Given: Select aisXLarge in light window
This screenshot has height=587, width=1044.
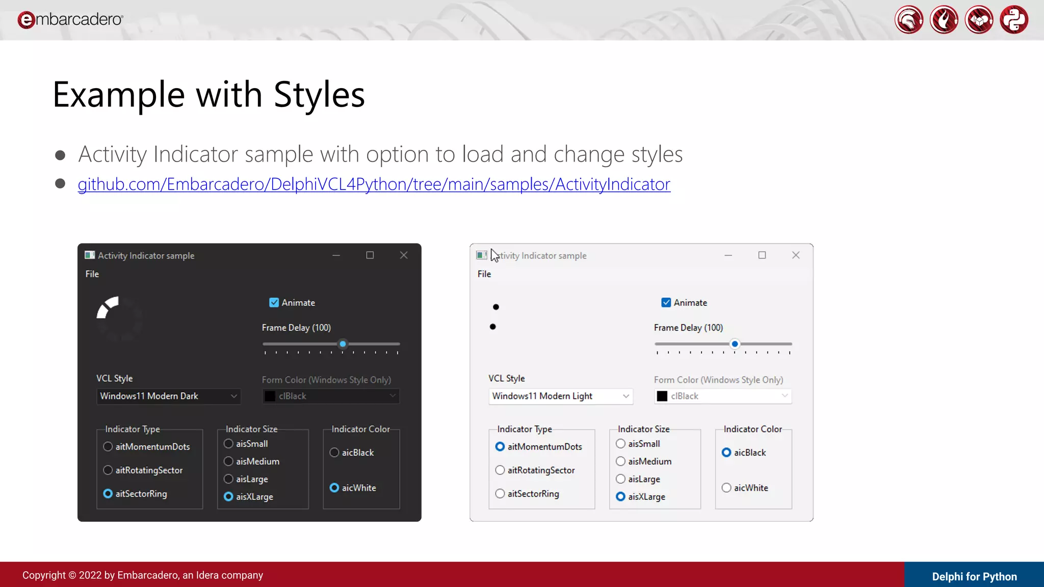Looking at the screenshot, I should (640, 497).
